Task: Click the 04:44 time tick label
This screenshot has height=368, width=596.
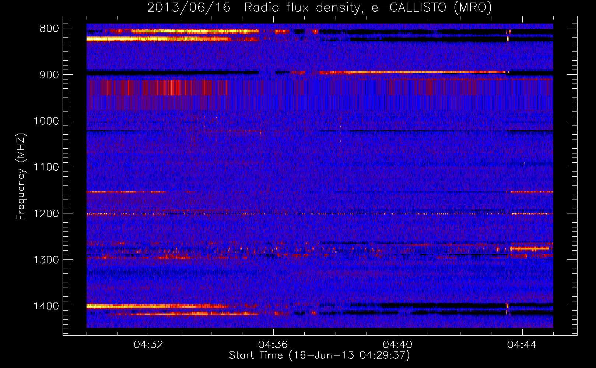Action: coord(522,345)
